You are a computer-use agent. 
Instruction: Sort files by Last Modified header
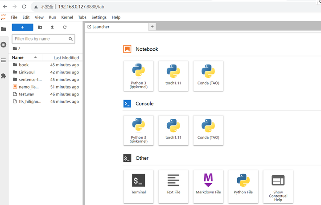(66, 58)
